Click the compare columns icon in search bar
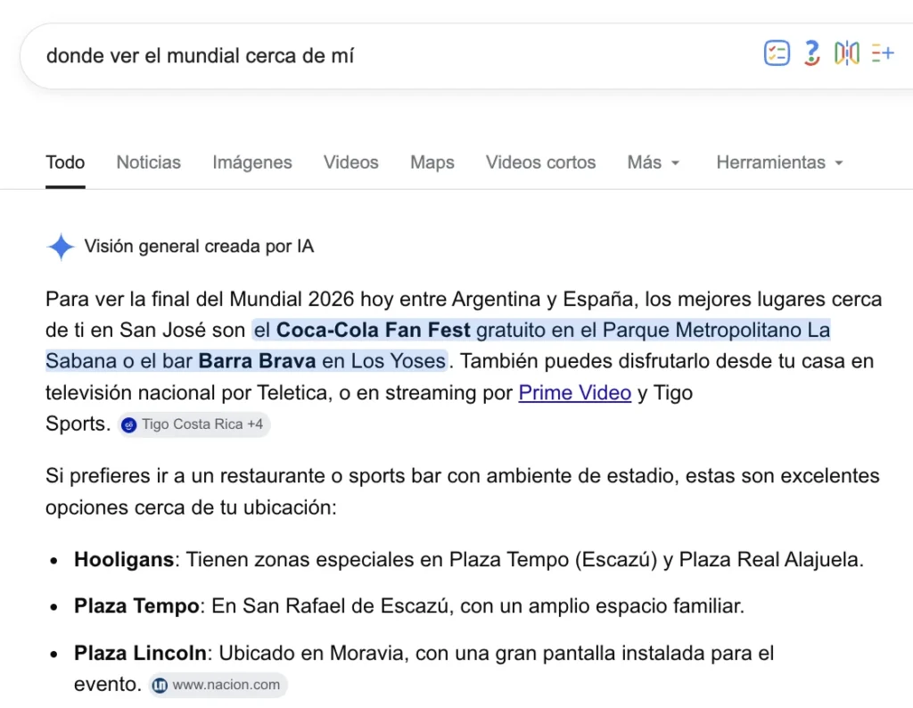This screenshot has width=913, height=708. point(847,54)
